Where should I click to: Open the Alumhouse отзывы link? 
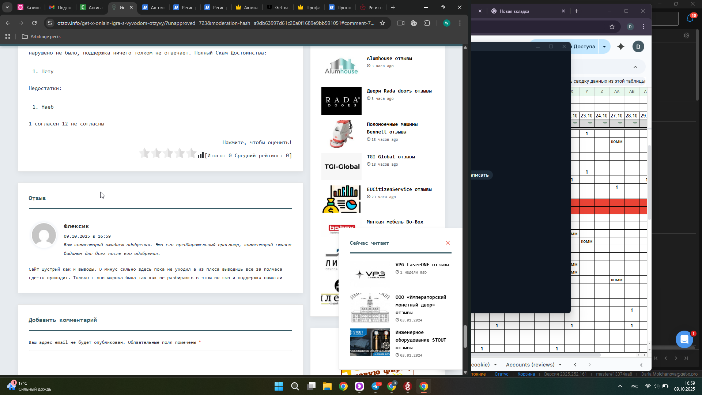pos(389,59)
